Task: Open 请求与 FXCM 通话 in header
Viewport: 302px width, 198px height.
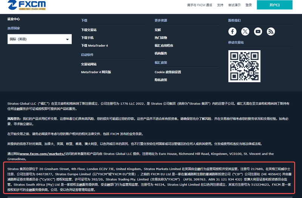Action: pyautogui.click(x=200, y=5)
